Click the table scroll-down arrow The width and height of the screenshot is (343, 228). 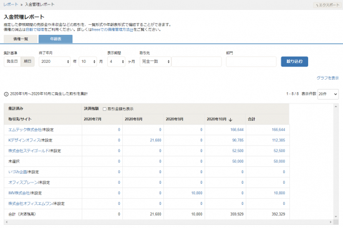(x=336, y=217)
